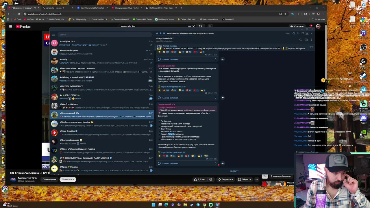This screenshot has width=370, height=208.
Task: Skip to next track in Telegram audio player
Action: click(x=164, y=33)
